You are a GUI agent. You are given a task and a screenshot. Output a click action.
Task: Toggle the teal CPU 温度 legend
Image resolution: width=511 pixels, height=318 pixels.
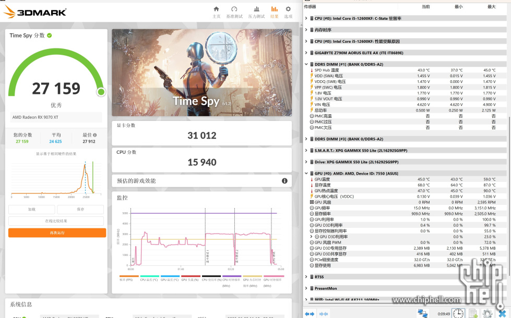tap(149, 278)
